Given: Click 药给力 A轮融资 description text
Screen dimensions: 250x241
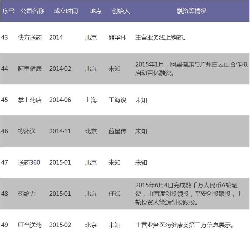Looking at the screenshot, I should coord(189,194).
